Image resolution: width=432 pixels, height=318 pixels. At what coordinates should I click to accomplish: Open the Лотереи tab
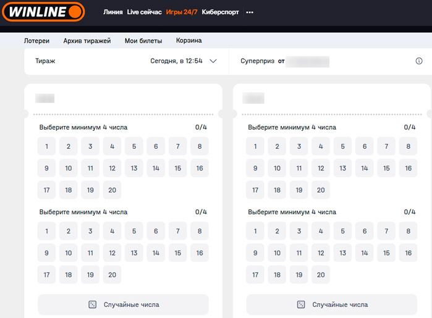pos(36,41)
